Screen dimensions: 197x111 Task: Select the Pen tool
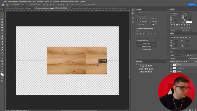pyautogui.click(x=2, y=53)
